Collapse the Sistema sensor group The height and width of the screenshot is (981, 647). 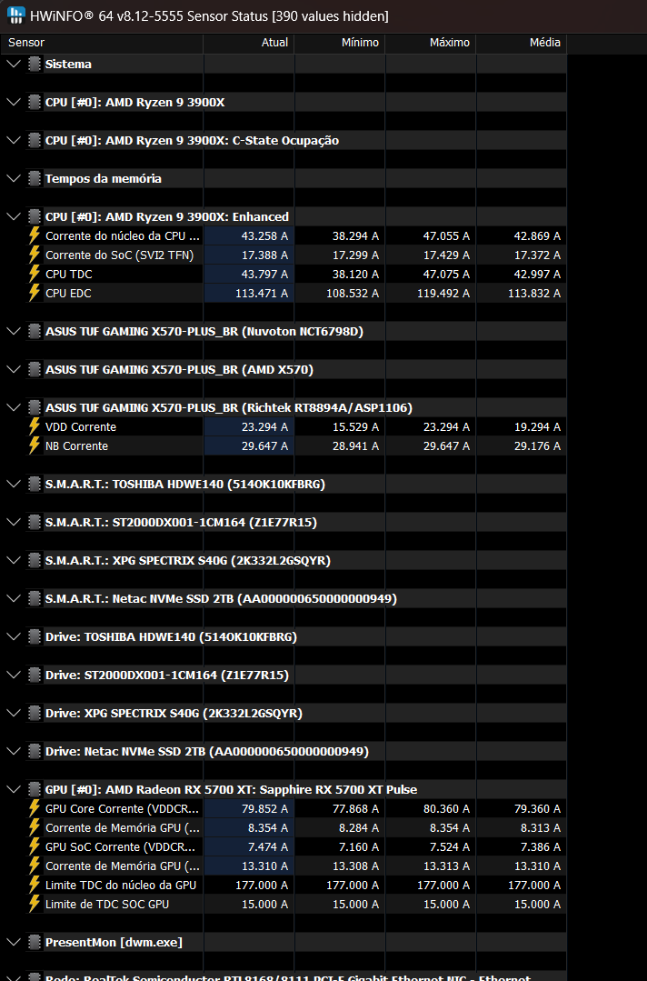(x=14, y=64)
